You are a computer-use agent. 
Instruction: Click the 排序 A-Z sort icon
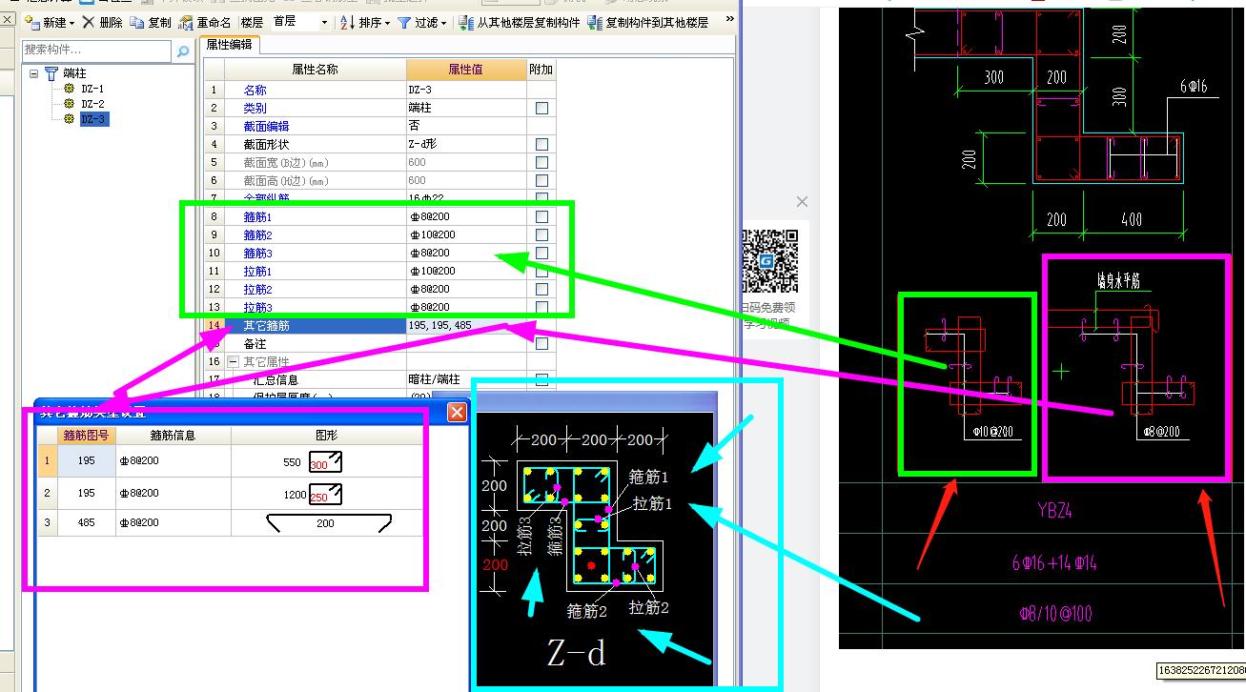pos(347,22)
